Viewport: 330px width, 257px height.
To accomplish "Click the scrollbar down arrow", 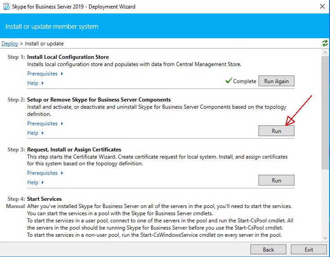I will 325,238.
